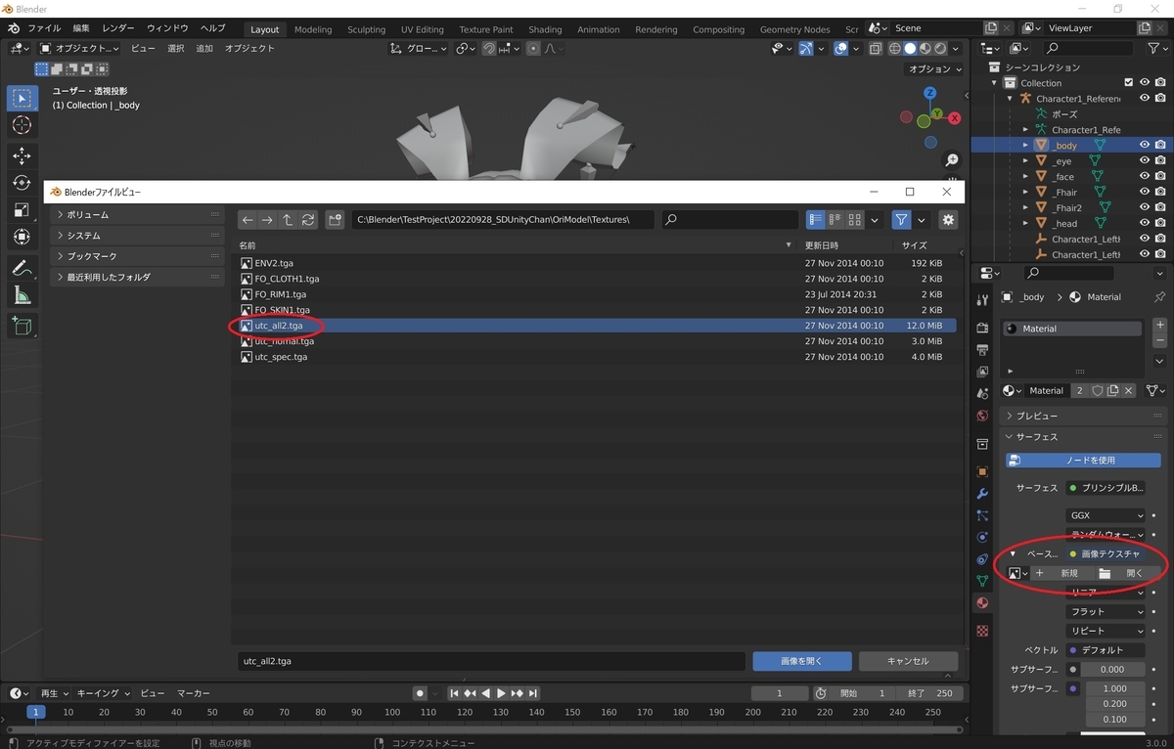Go to previous folder in file browser

click(248, 220)
